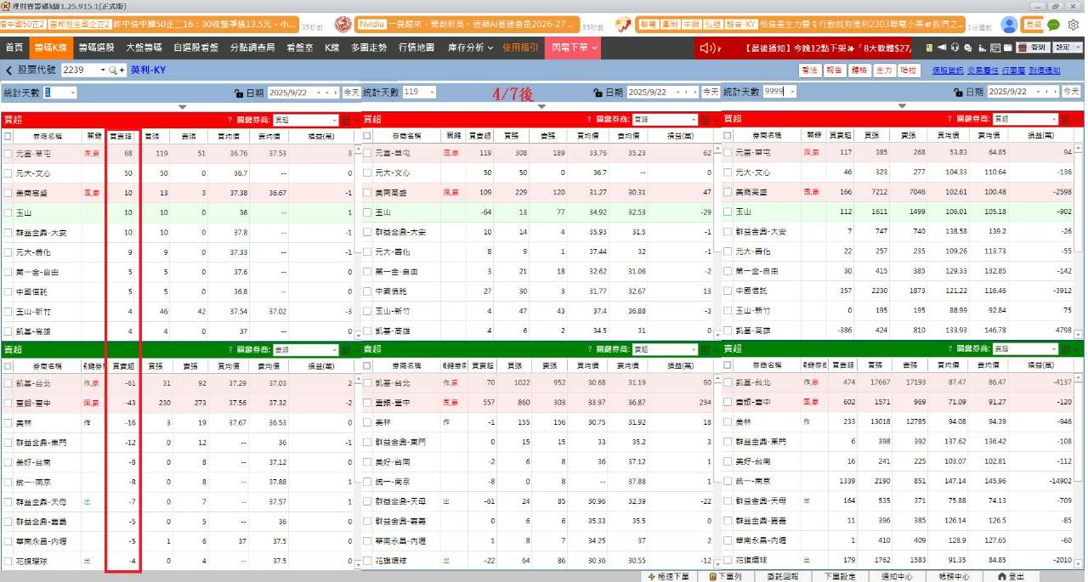Click the magnifier icon beside stock code
Image resolution: width=1088 pixels, height=582 pixels.
[113, 70]
